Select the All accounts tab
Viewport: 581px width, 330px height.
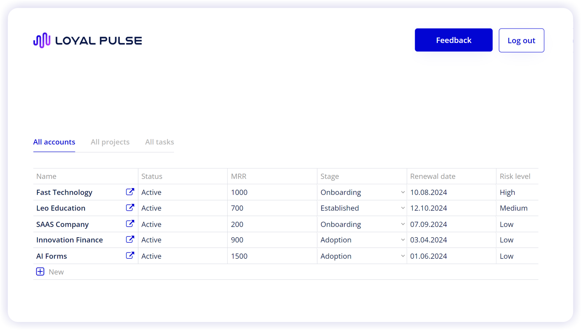coord(54,142)
